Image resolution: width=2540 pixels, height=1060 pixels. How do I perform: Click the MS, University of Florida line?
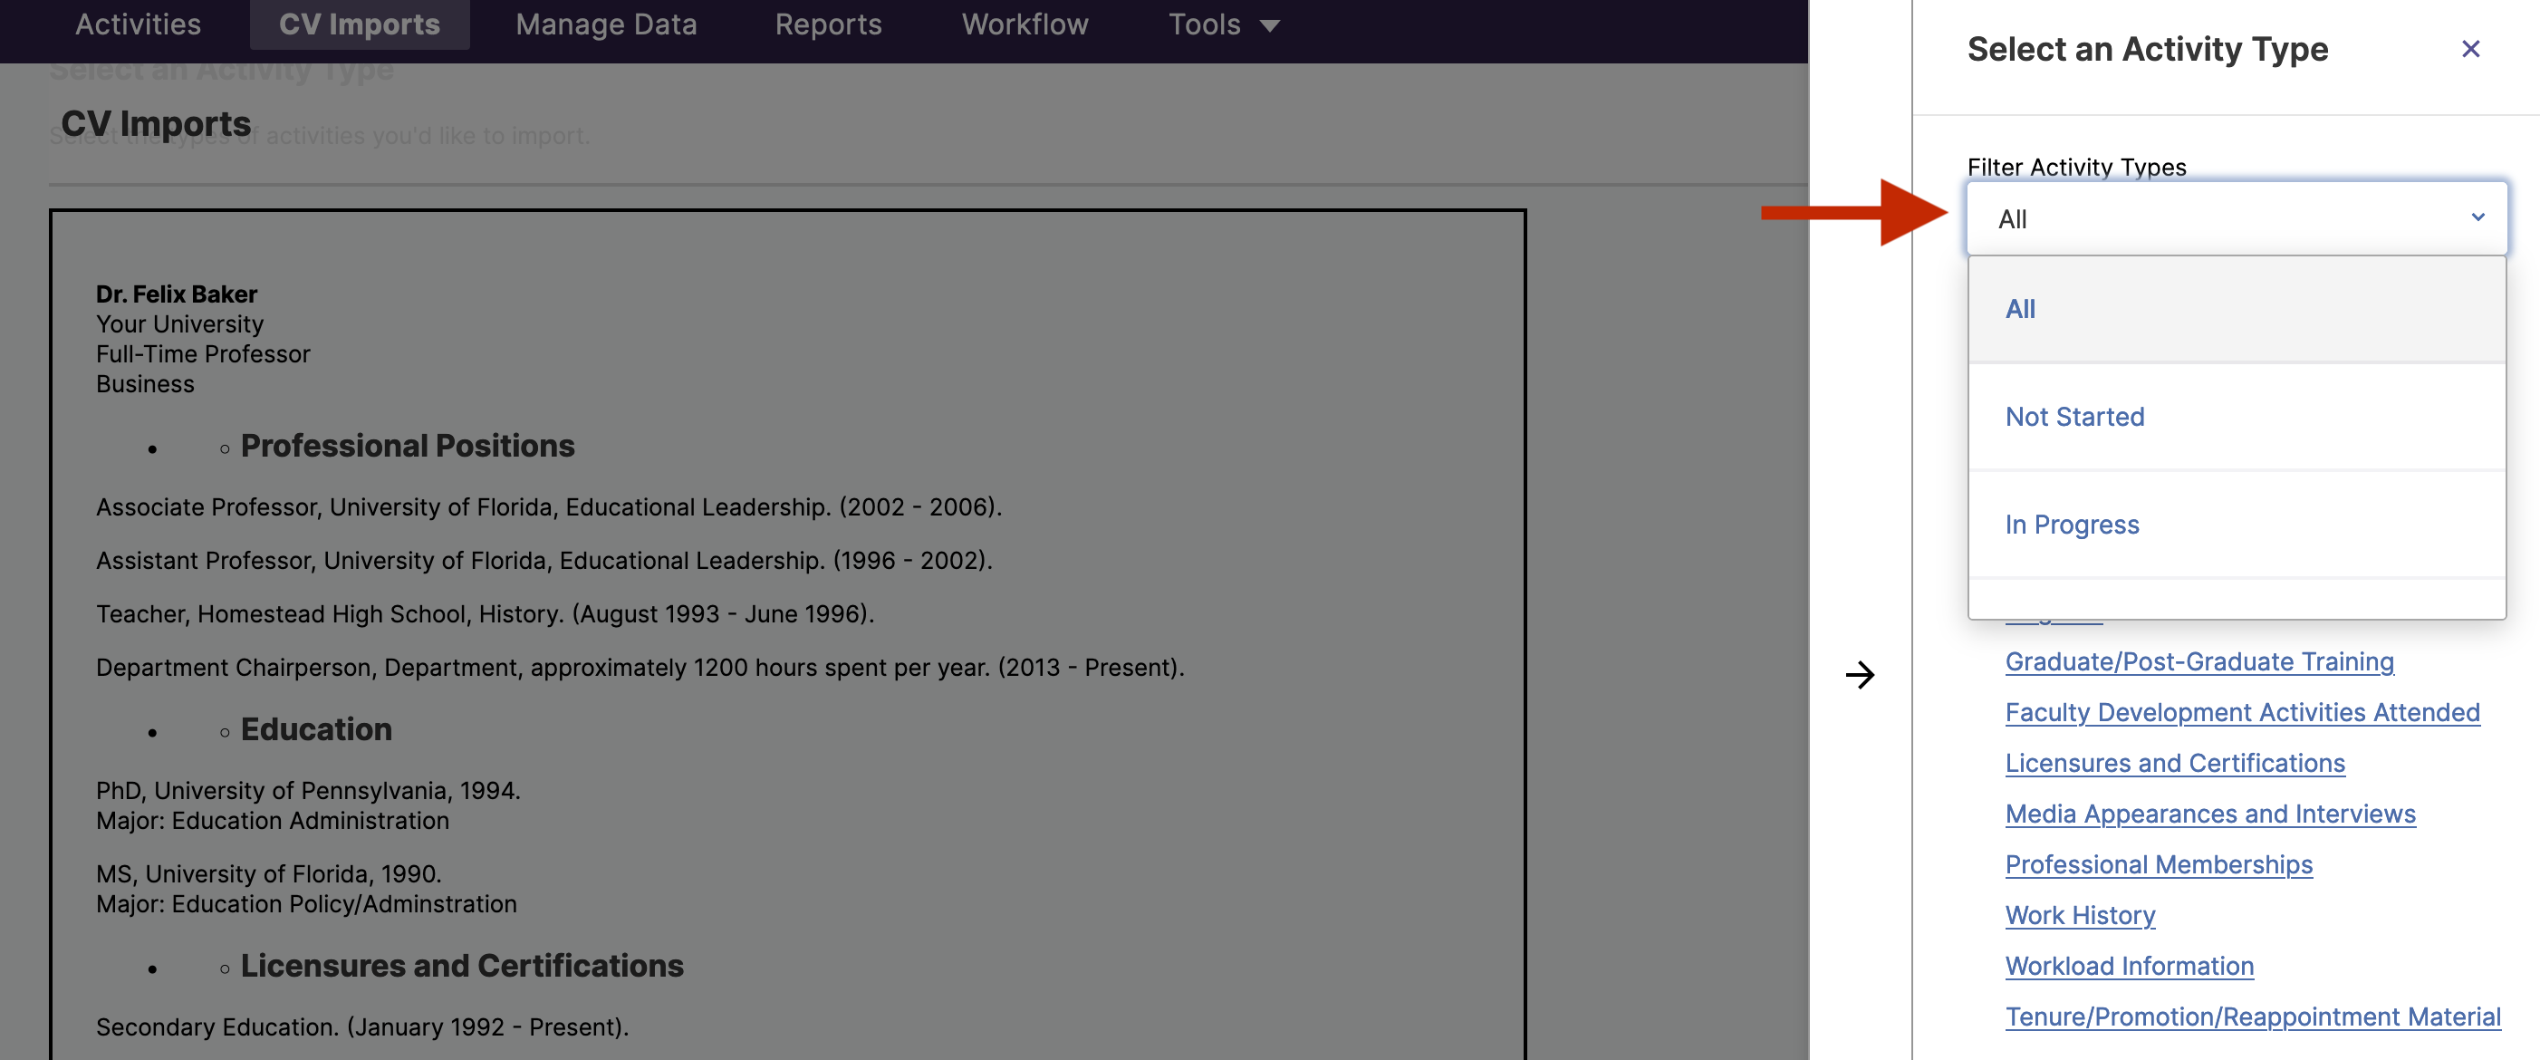click(268, 873)
